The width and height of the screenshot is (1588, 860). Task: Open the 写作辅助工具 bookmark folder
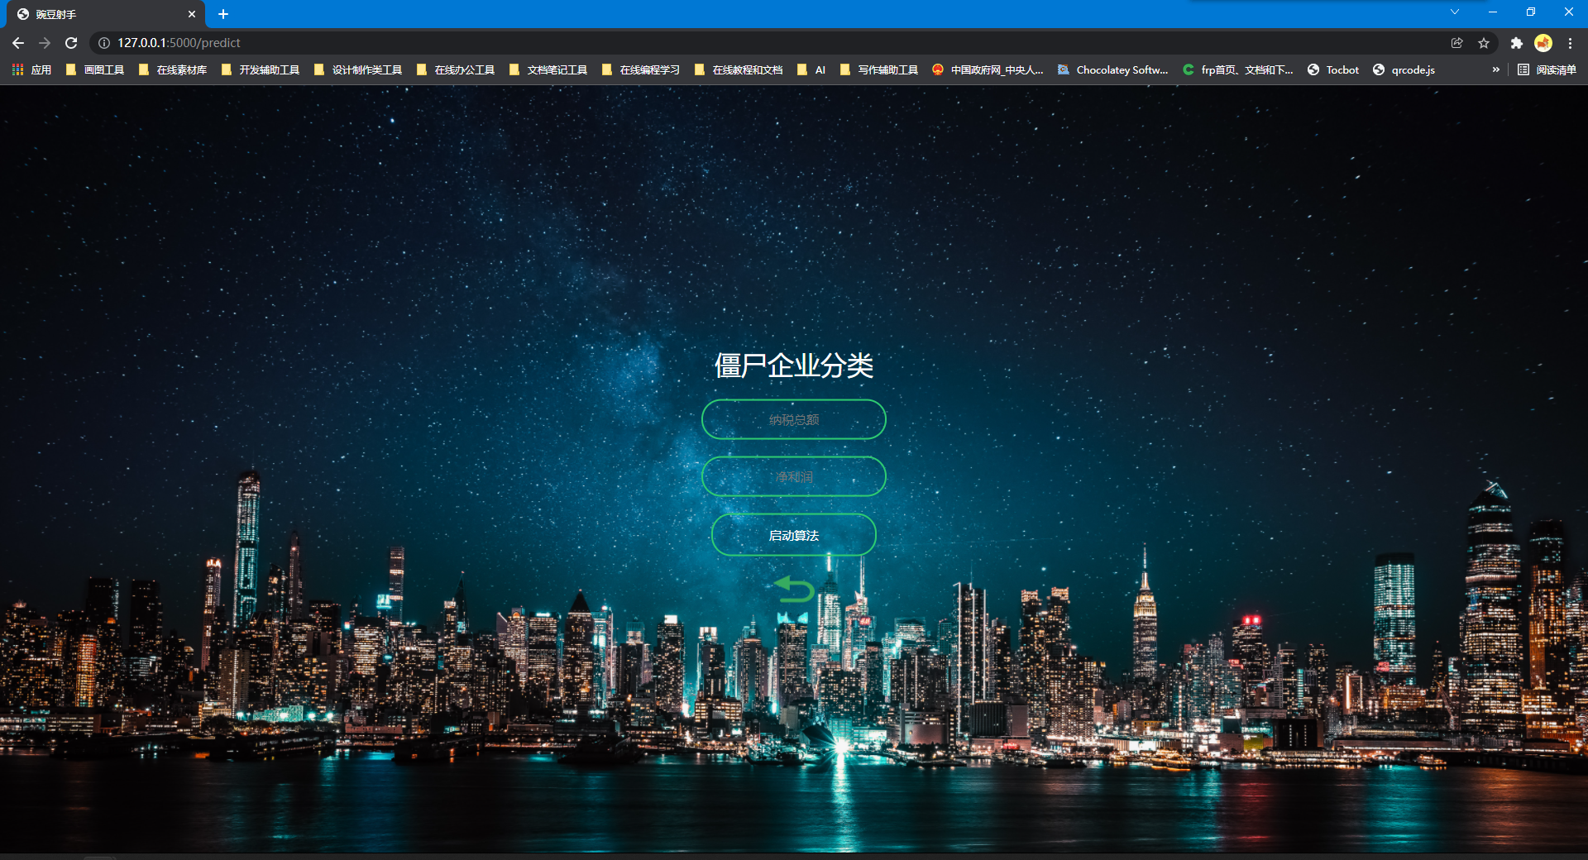(x=879, y=69)
